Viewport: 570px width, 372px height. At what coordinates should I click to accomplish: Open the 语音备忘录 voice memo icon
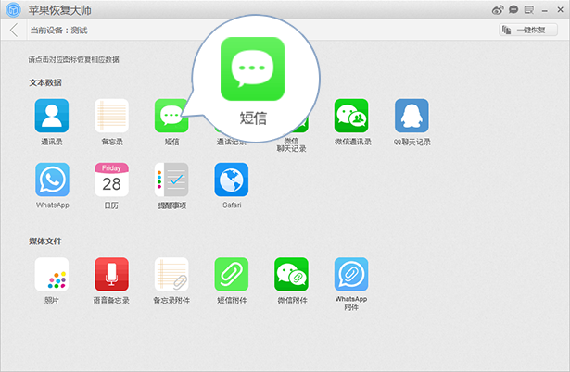(x=111, y=275)
